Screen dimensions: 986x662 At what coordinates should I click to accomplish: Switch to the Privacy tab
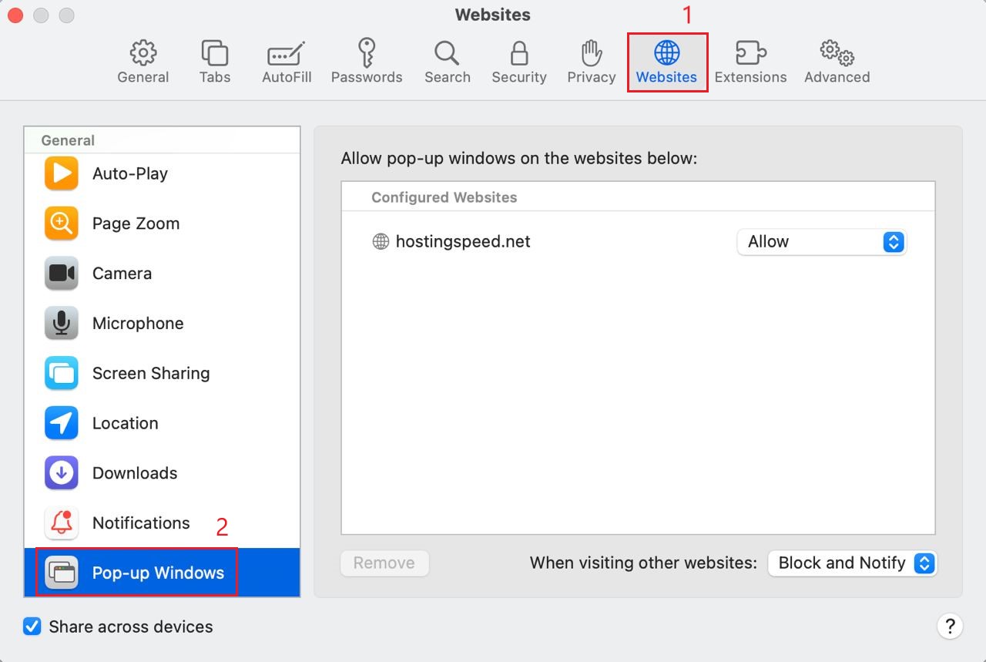point(591,61)
